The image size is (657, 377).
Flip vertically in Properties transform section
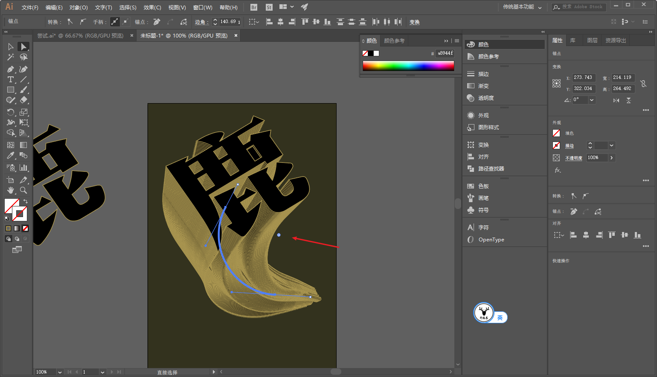click(628, 100)
